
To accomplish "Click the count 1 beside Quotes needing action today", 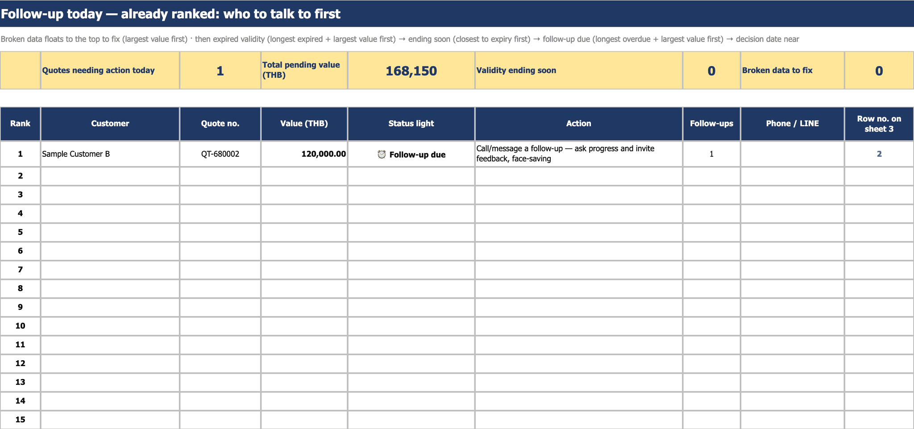I will 220,71.
